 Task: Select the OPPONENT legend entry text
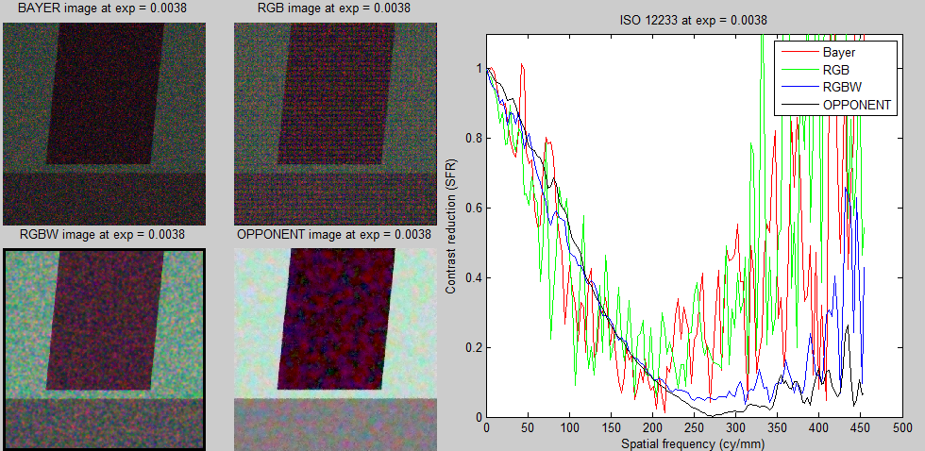(857, 105)
